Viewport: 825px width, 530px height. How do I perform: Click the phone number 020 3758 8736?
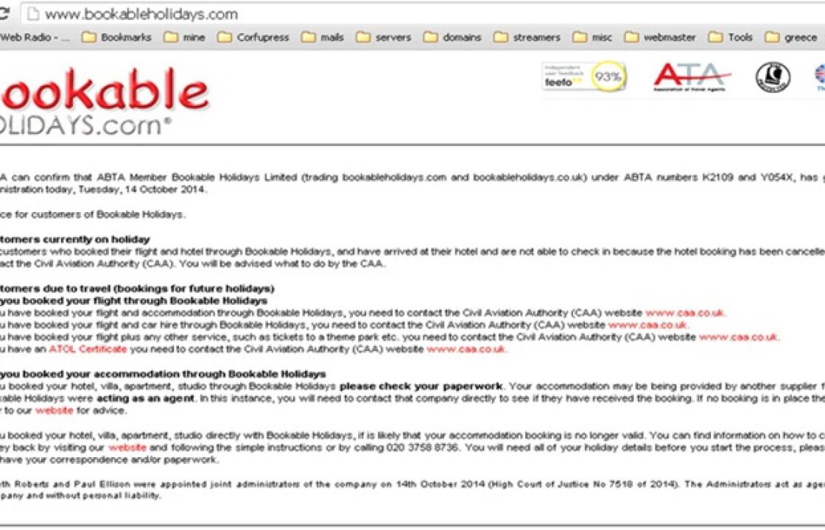[423, 448]
